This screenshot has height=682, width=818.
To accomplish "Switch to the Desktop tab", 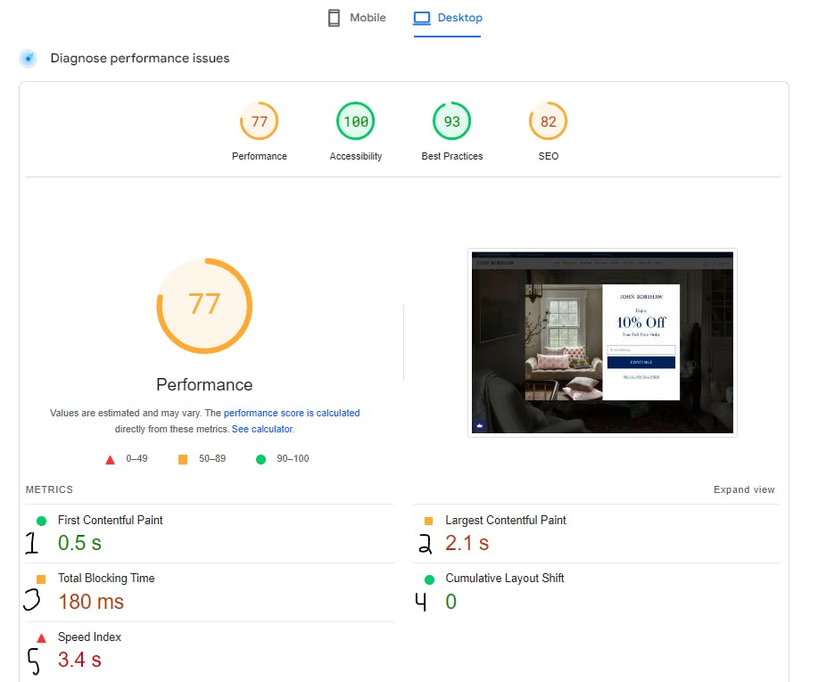I will coord(448,18).
